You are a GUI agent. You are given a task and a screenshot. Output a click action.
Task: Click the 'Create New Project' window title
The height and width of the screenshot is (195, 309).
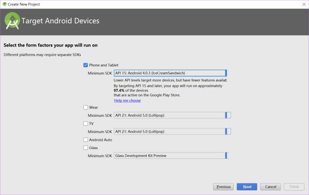[24, 4]
